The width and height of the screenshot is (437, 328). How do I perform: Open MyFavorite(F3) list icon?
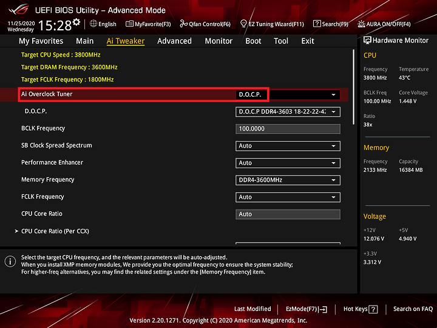(130, 24)
